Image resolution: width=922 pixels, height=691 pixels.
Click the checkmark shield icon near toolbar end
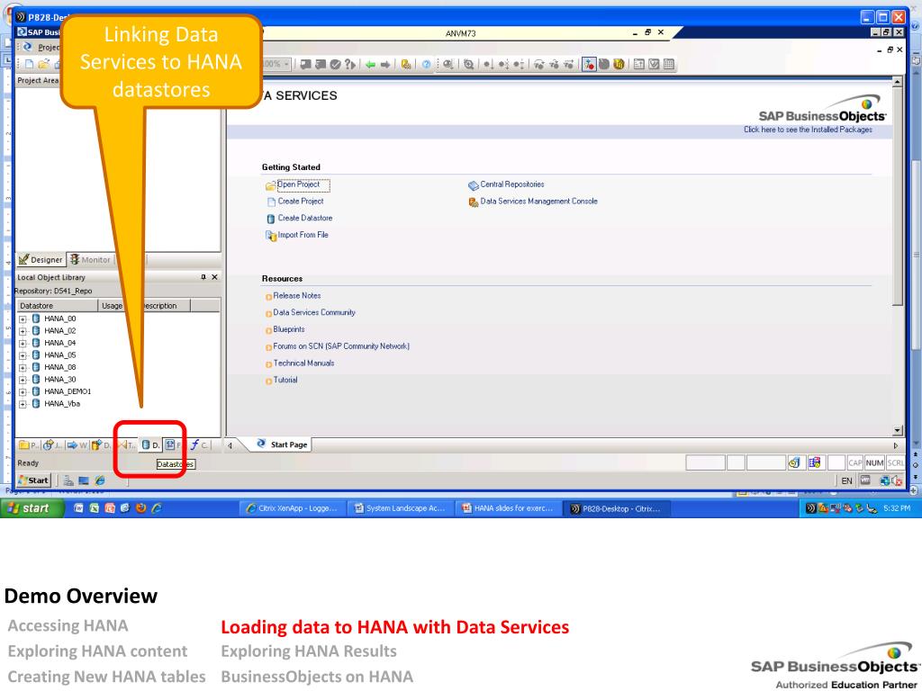tap(654, 65)
